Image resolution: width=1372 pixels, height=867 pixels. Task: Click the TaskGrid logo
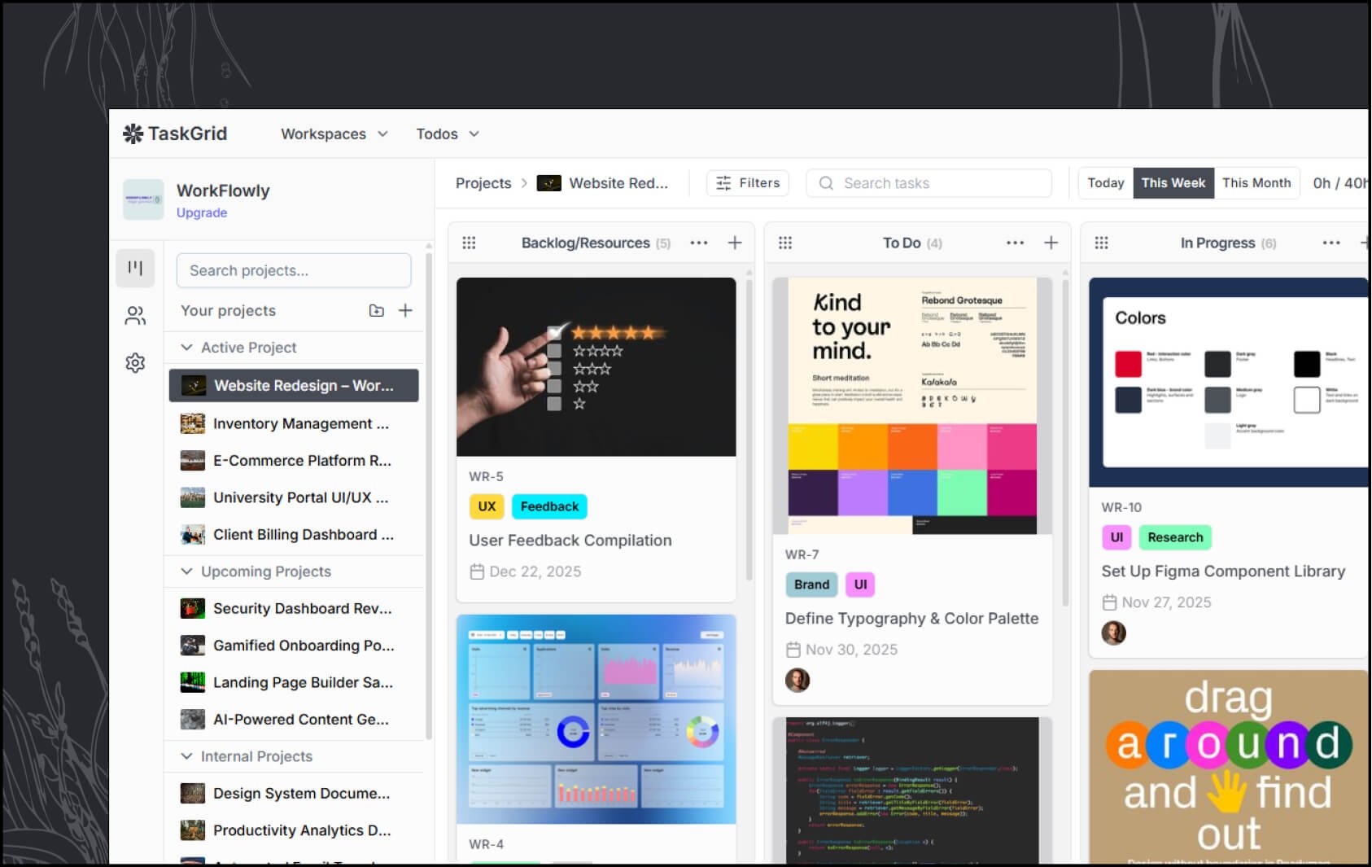click(175, 134)
